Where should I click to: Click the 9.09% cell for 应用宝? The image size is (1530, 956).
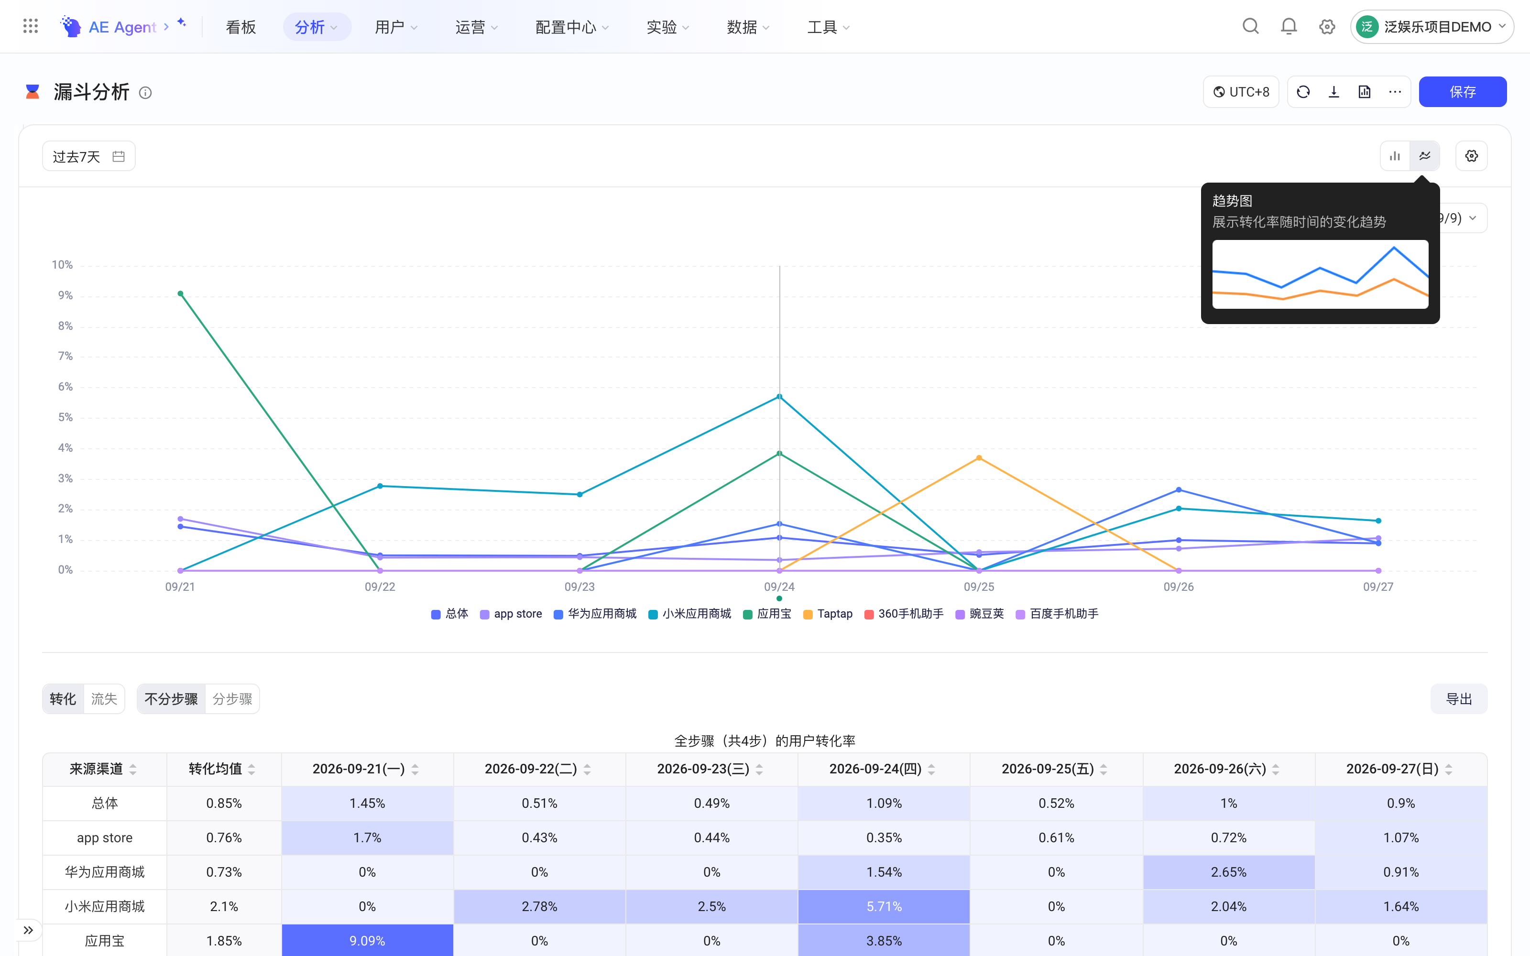(x=367, y=940)
